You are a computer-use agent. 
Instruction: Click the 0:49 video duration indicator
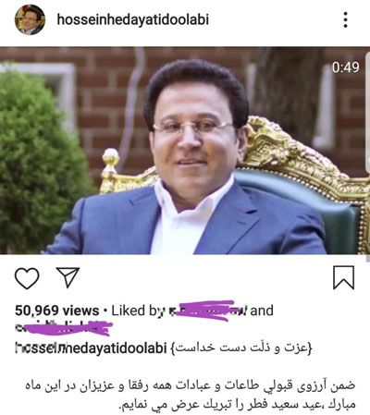345,67
